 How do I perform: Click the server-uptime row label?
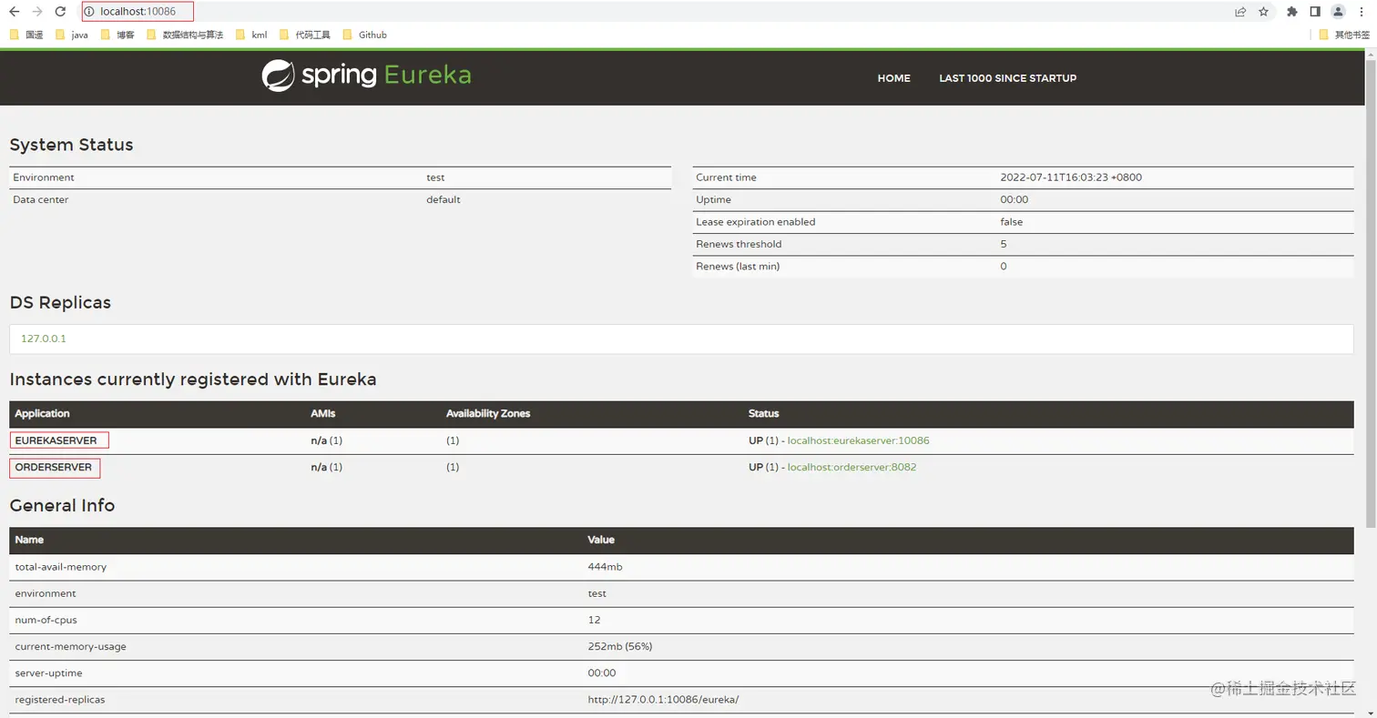48,672
